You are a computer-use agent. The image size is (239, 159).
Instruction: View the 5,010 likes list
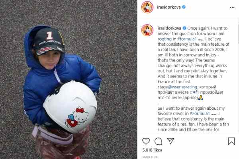(x=152, y=150)
